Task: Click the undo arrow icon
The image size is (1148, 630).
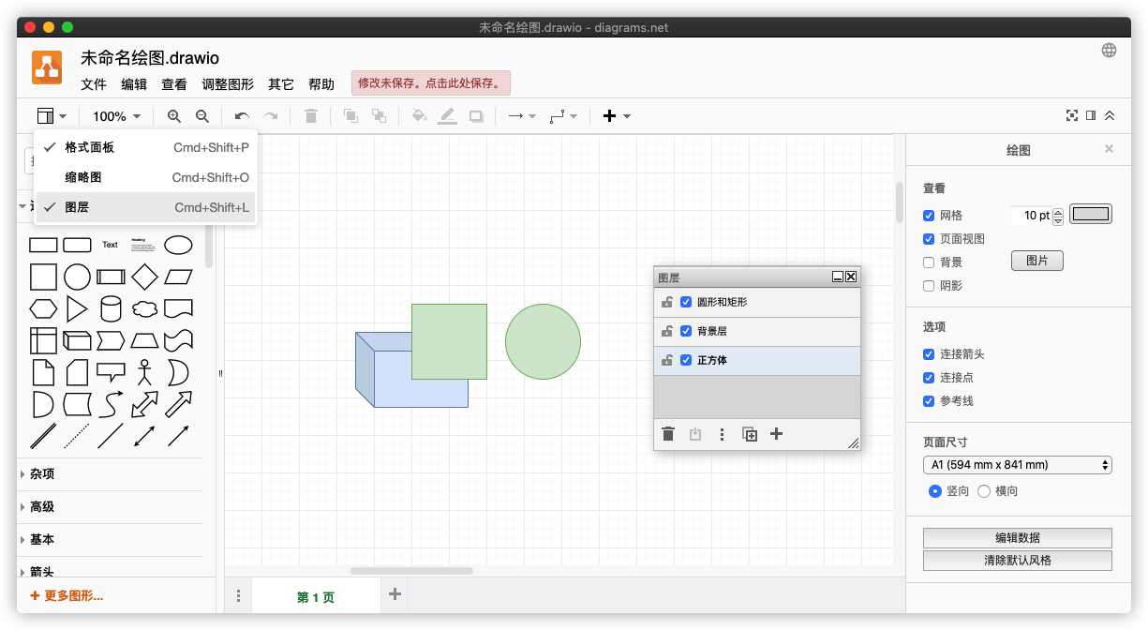Action: (x=242, y=116)
